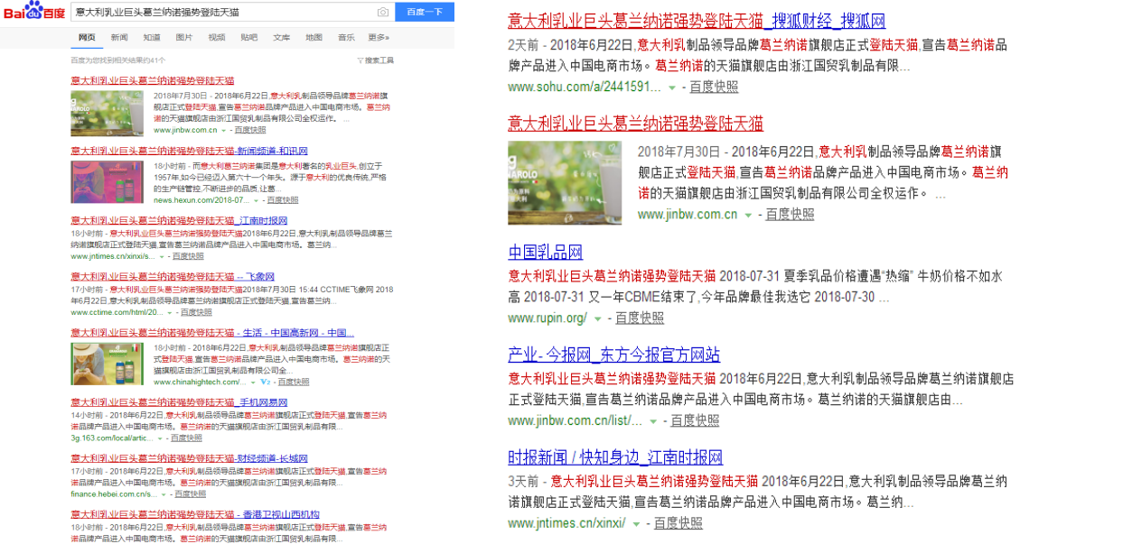Viewport: 1123px width, 544px height.
Task: Focus the Baidu search query field
Action: (x=222, y=12)
